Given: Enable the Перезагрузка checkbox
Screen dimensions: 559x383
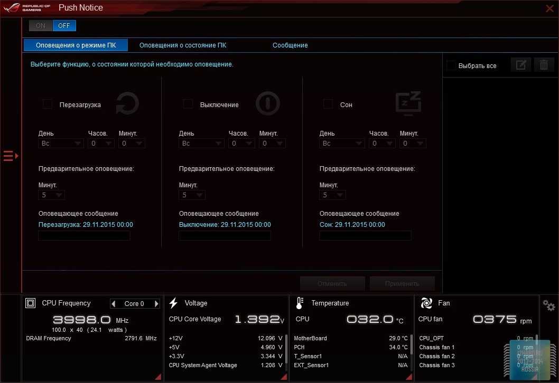Looking at the screenshot, I should point(48,104).
